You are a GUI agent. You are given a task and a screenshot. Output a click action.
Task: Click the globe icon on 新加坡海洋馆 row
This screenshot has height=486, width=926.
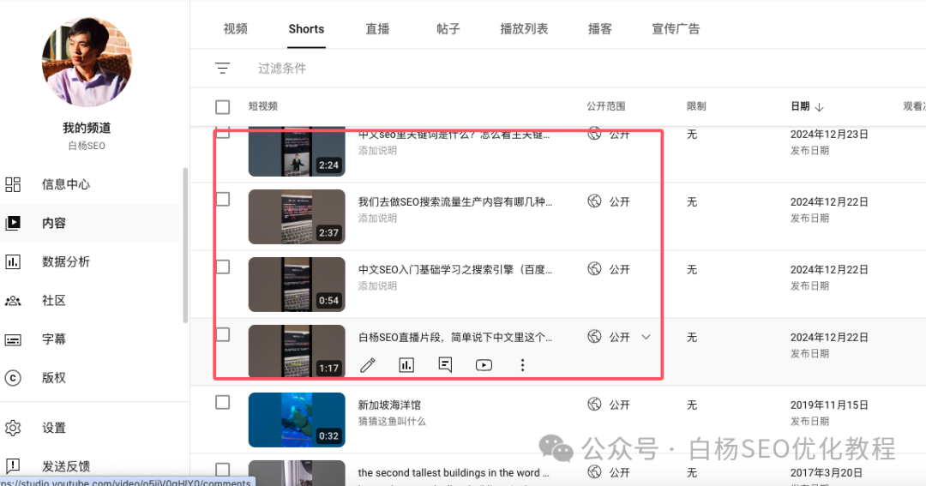click(x=595, y=405)
